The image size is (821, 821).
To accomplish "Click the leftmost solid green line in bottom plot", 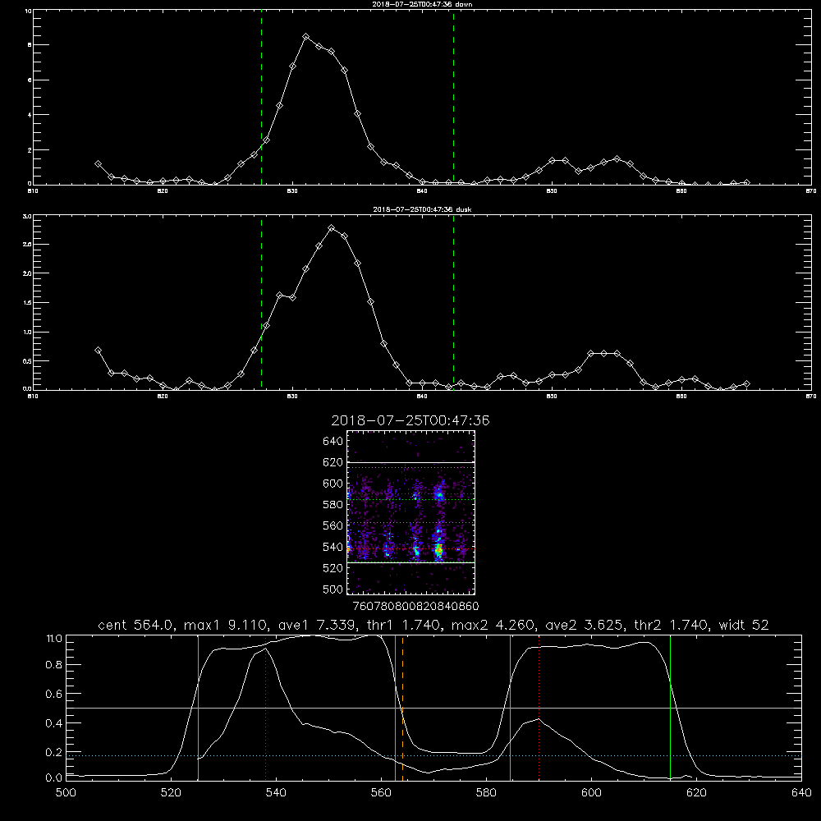I will [198, 707].
